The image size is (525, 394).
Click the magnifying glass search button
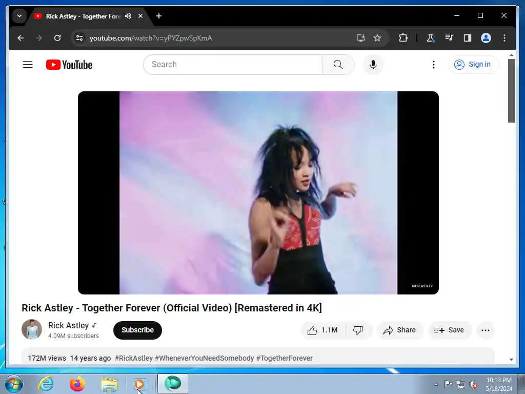pos(338,64)
